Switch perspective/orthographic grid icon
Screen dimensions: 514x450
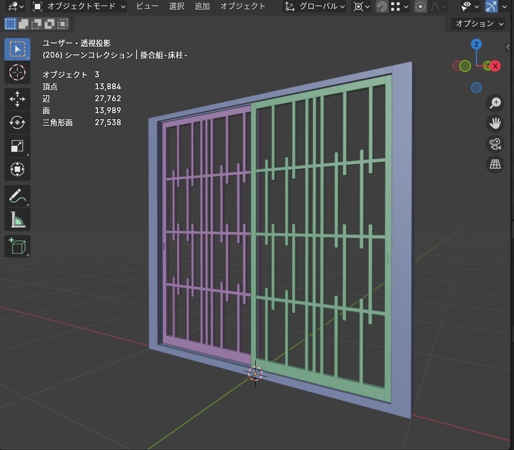[495, 164]
